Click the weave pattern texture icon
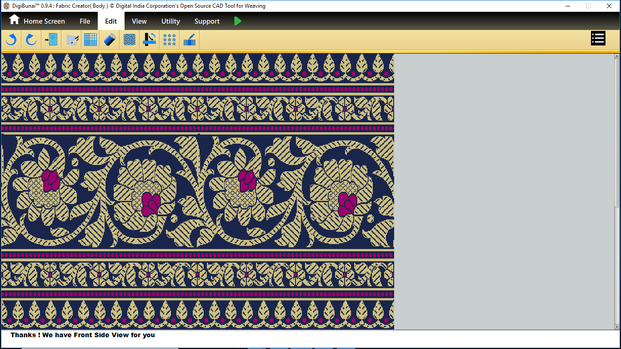Viewport: 621px width, 349px height. [130, 40]
